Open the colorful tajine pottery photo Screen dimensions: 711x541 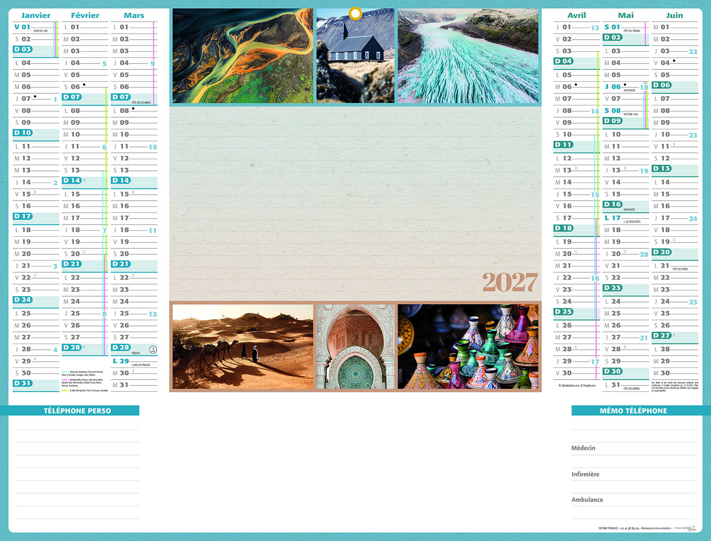(468, 347)
